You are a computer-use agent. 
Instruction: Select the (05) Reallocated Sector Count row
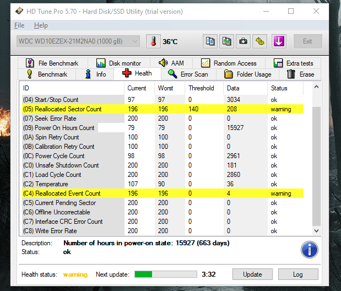(x=163, y=109)
